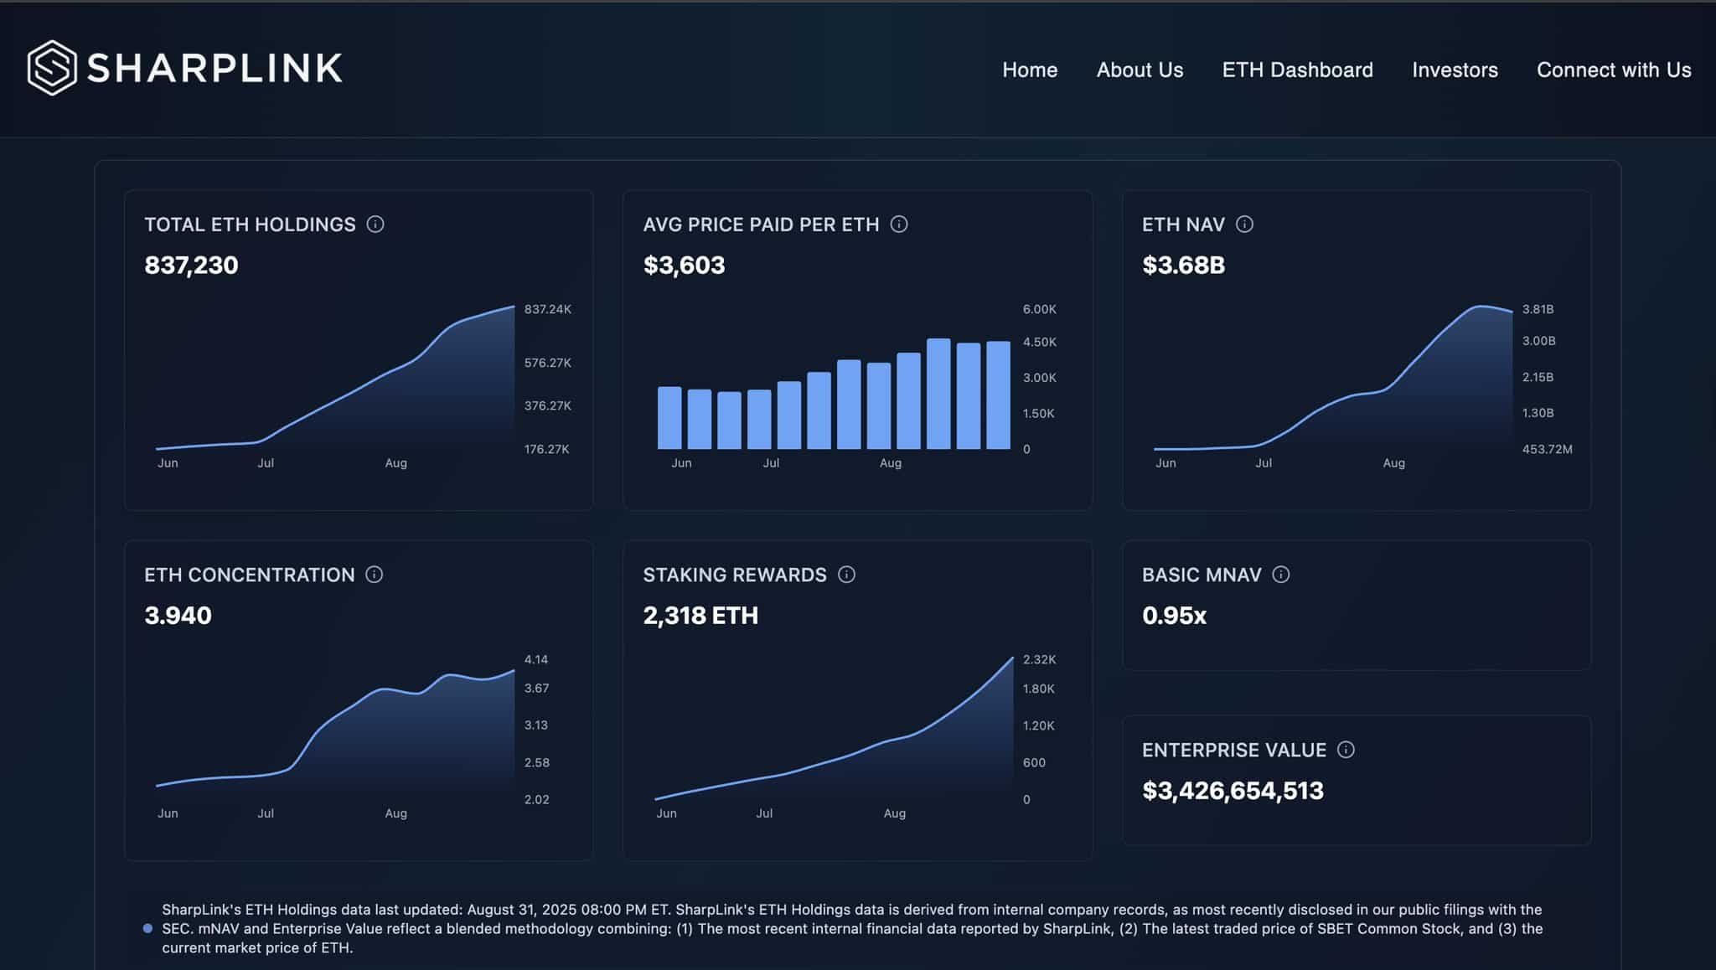Open ETH Dashboard in navigation

pyautogui.click(x=1297, y=70)
